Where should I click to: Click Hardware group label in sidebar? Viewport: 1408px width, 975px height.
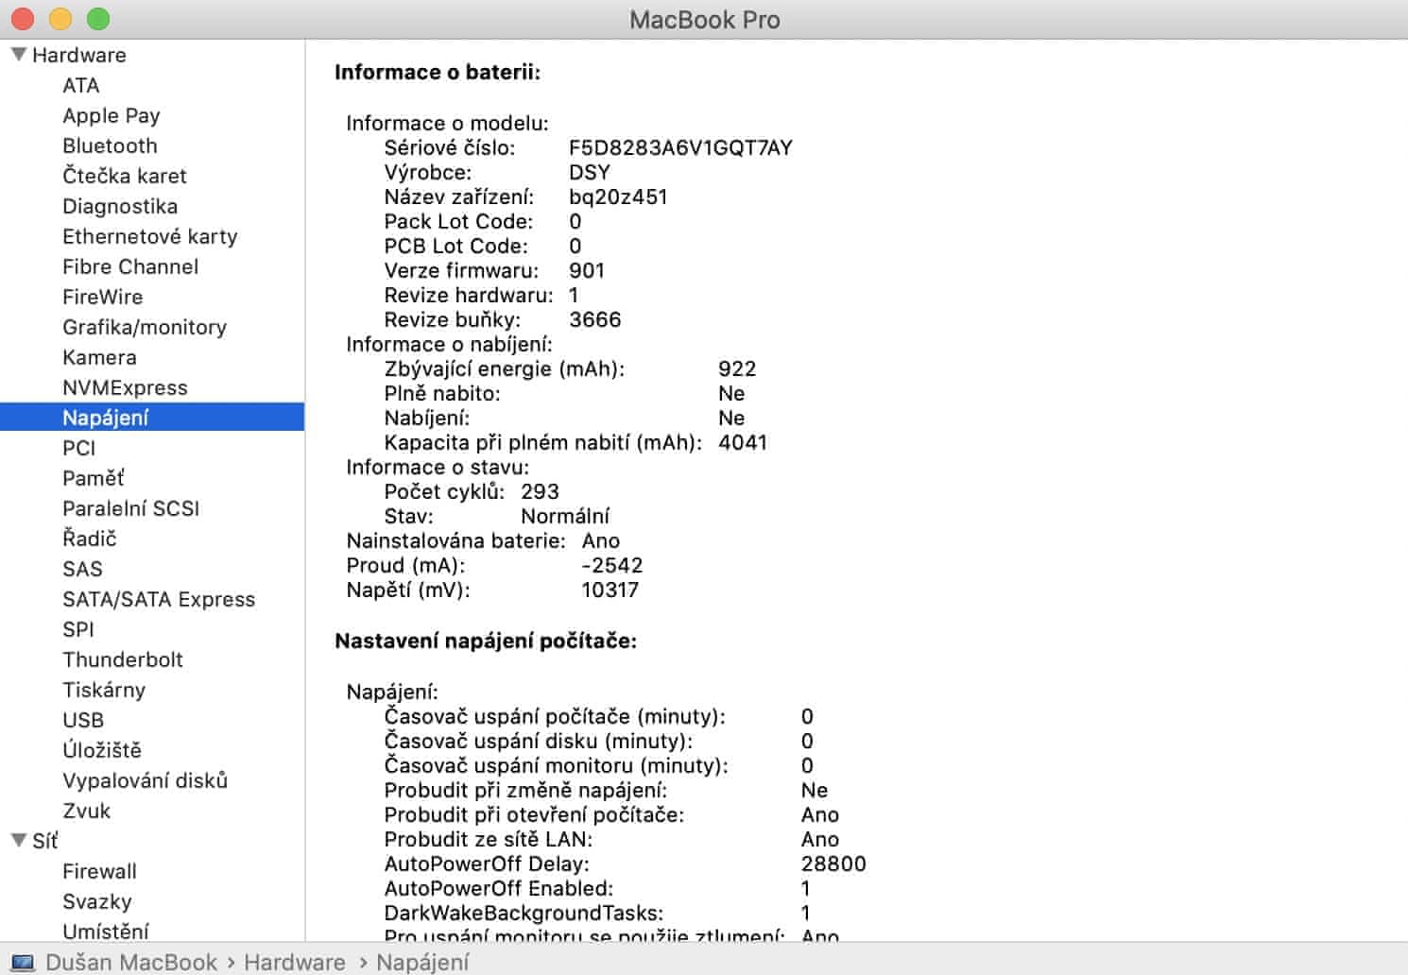(79, 55)
